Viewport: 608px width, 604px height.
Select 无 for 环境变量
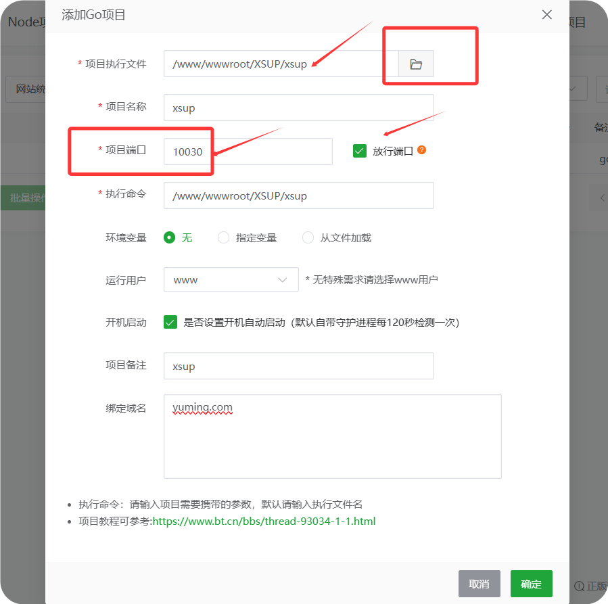click(170, 237)
